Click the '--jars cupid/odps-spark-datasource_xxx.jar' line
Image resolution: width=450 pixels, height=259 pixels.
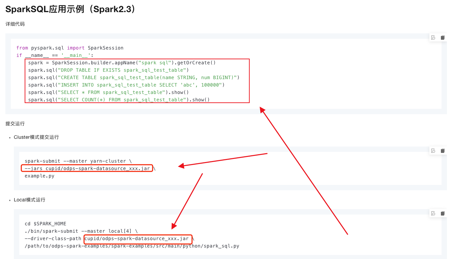[90, 168]
